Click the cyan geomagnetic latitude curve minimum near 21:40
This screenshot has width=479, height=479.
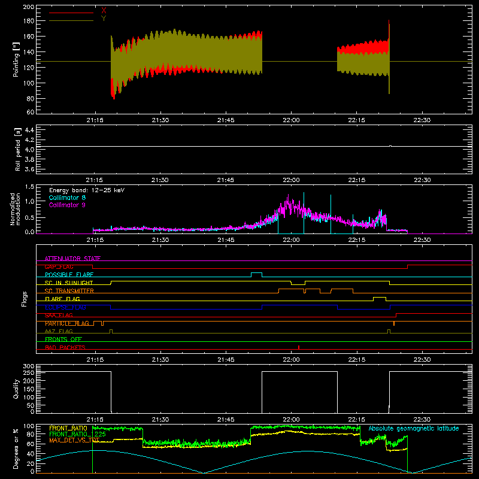pyautogui.click(x=204, y=472)
